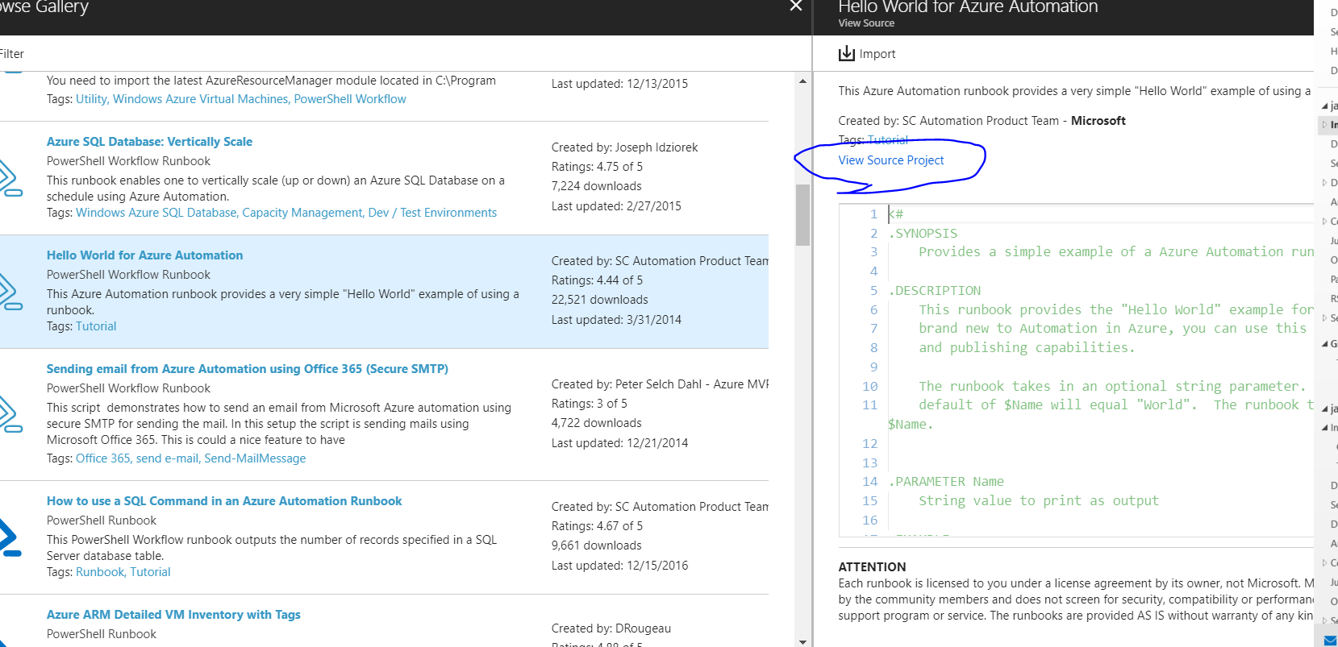Click the Azure SQL Database runbook icon
The height and width of the screenshot is (647, 1338).
(10, 178)
